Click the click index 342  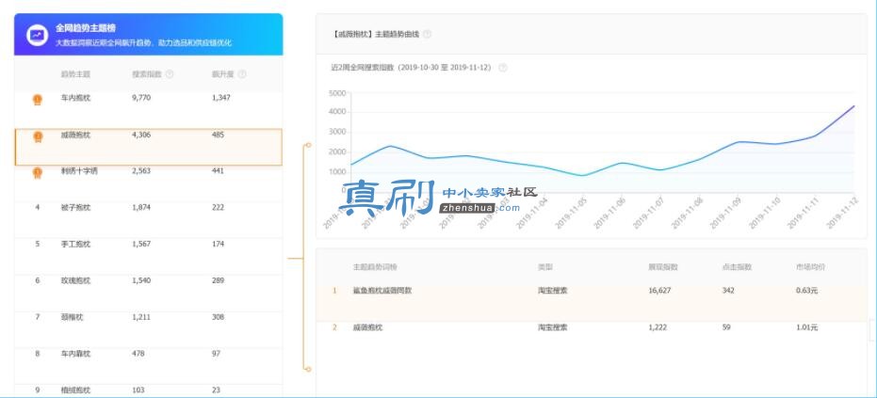point(728,291)
